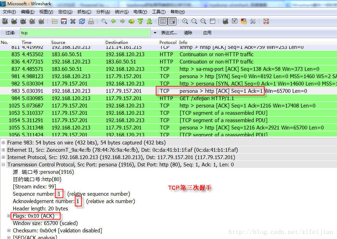Go forward in packet history arrow

[122, 21]
